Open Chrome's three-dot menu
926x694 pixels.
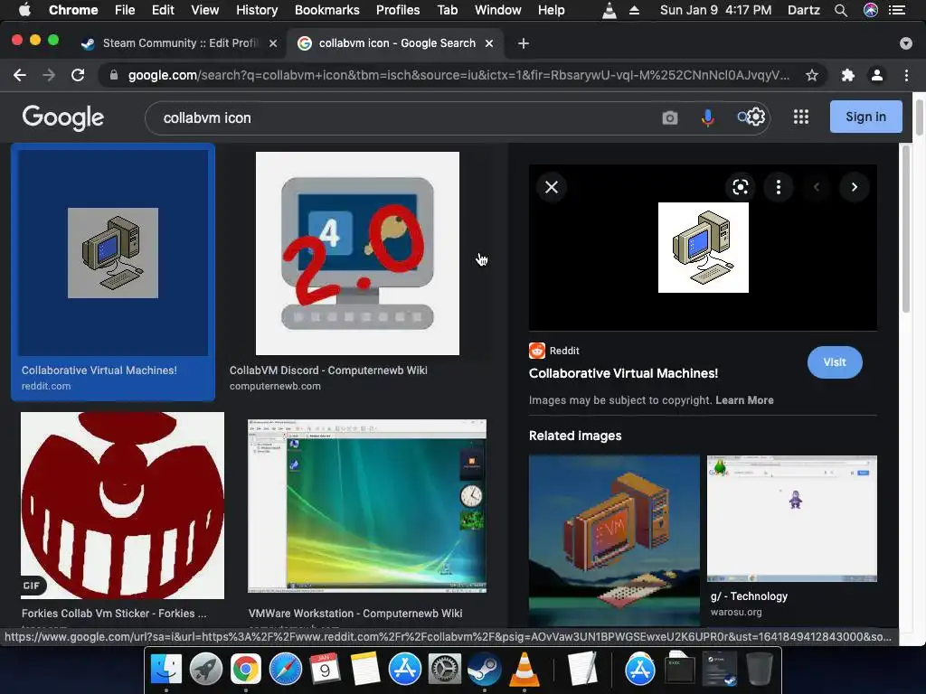click(906, 75)
